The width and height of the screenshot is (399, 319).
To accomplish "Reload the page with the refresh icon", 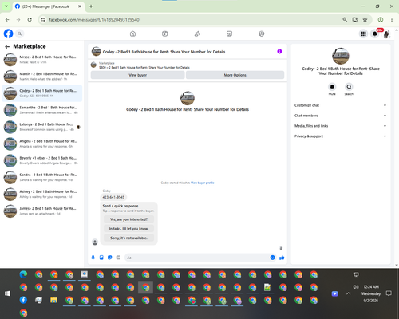I will pyautogui.click(x=30, y=20).
